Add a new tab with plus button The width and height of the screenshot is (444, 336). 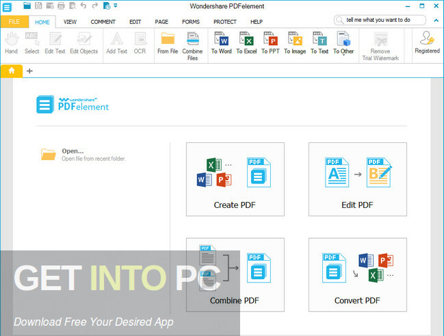coord(29,70)
